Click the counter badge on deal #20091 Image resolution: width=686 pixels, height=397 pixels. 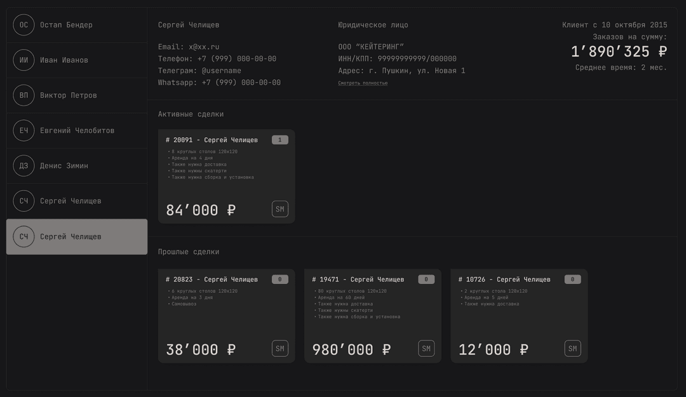(280, 140)
